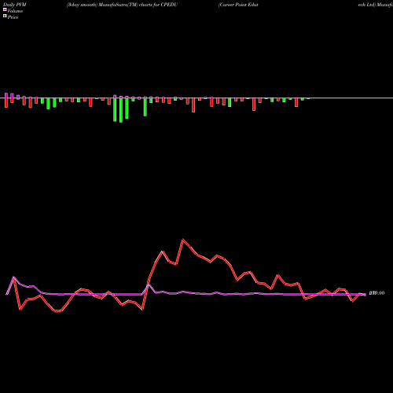Click the Price legend color swatch
The width and height of the screenshot is (393, 393).
click(x=5, y=17)
